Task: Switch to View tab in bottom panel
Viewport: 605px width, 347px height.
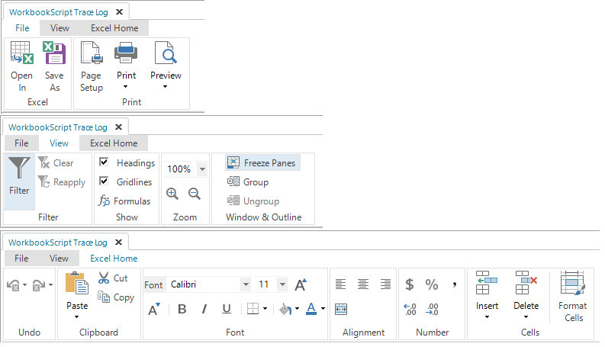Action: [59, 259]
